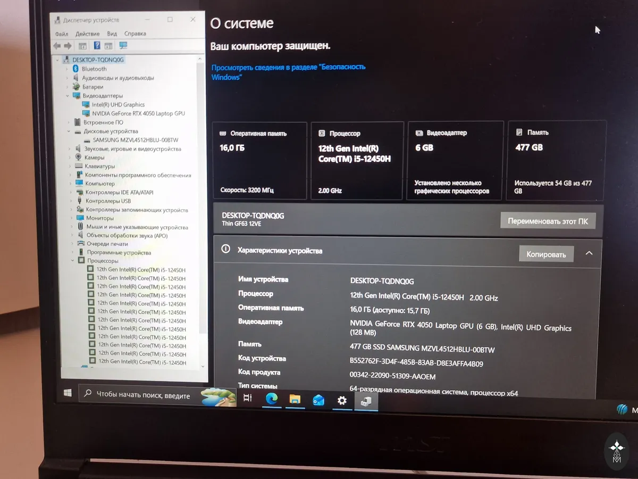Select the Процессоры category icon
This screenshot has width=638, height=479.
pos(81,261)
